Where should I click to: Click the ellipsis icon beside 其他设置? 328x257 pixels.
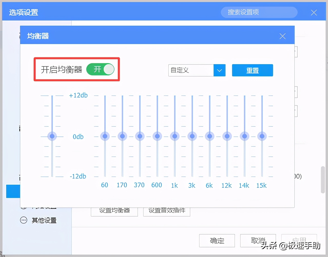coord(24,220)
